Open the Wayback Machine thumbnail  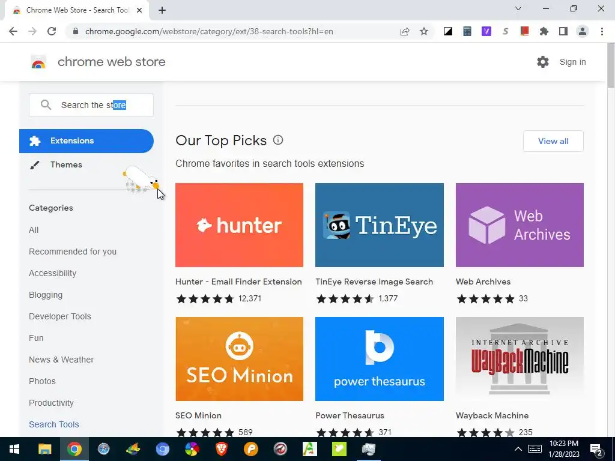(520, 359)
